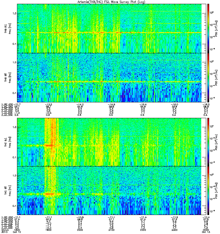Click the 0.1 frequency tick of THC B-perpendicular panel
Viewport: 220px width, 234px height.
tap(14, 157)
